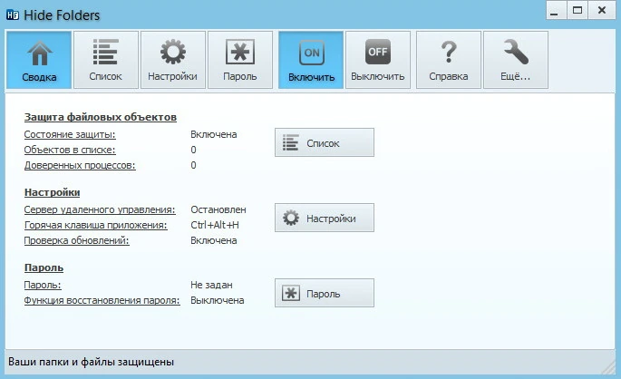Image resolution: width=621 pixels, height=379 pixels.
Task: Click the Горячая клавиша приложения link
Action: pos(95,226)
